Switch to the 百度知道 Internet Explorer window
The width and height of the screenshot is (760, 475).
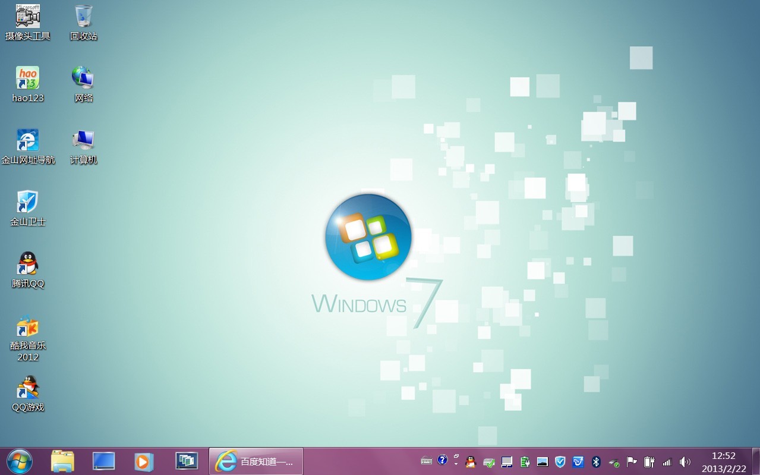pyautogui.click(x=256, y=461)
